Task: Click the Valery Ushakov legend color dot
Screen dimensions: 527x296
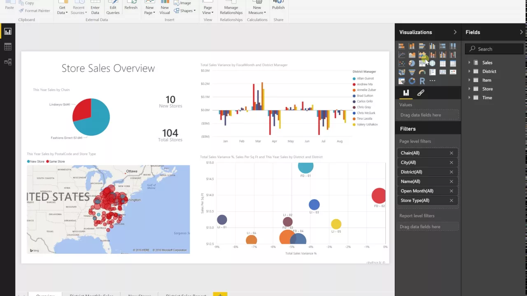Action: (x=354, y=125)
